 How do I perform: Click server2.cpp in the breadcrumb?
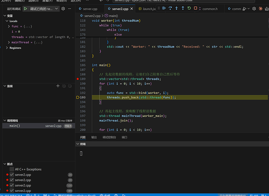(92, 16)
